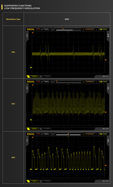Click the trigger level 74.0mV readout in ASK scope

105,134
